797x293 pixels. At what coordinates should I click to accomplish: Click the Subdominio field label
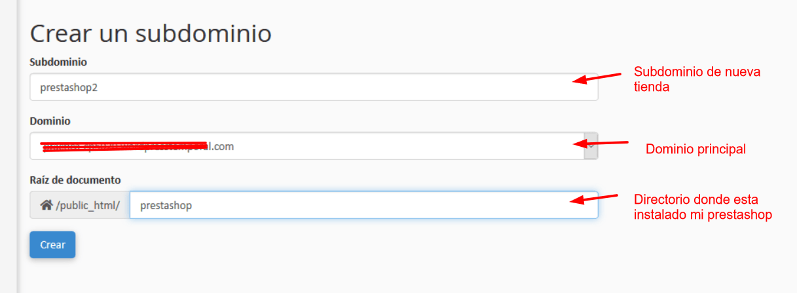pos(58,62)
